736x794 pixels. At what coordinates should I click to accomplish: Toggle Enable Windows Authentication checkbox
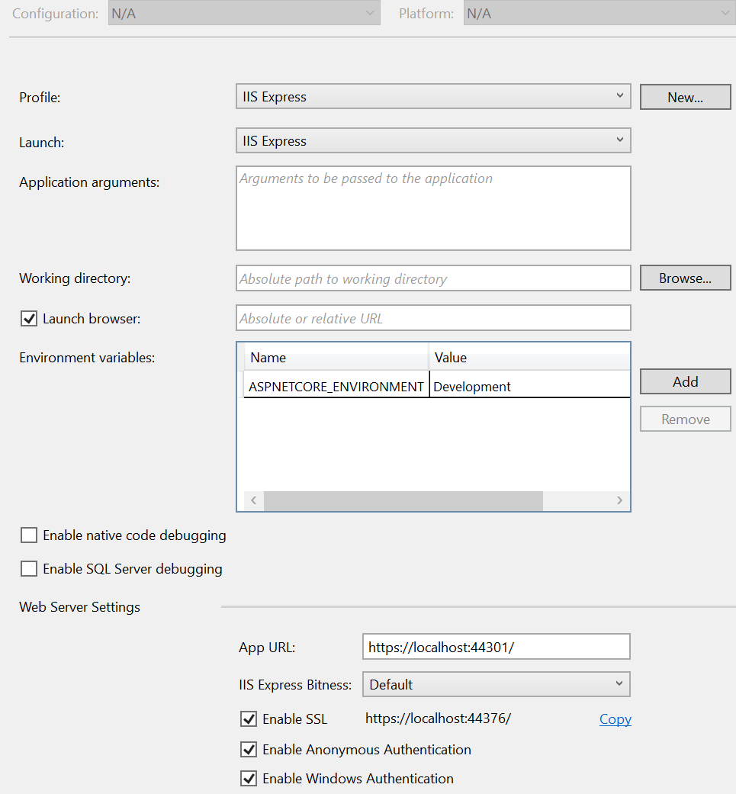coord(249,778)
